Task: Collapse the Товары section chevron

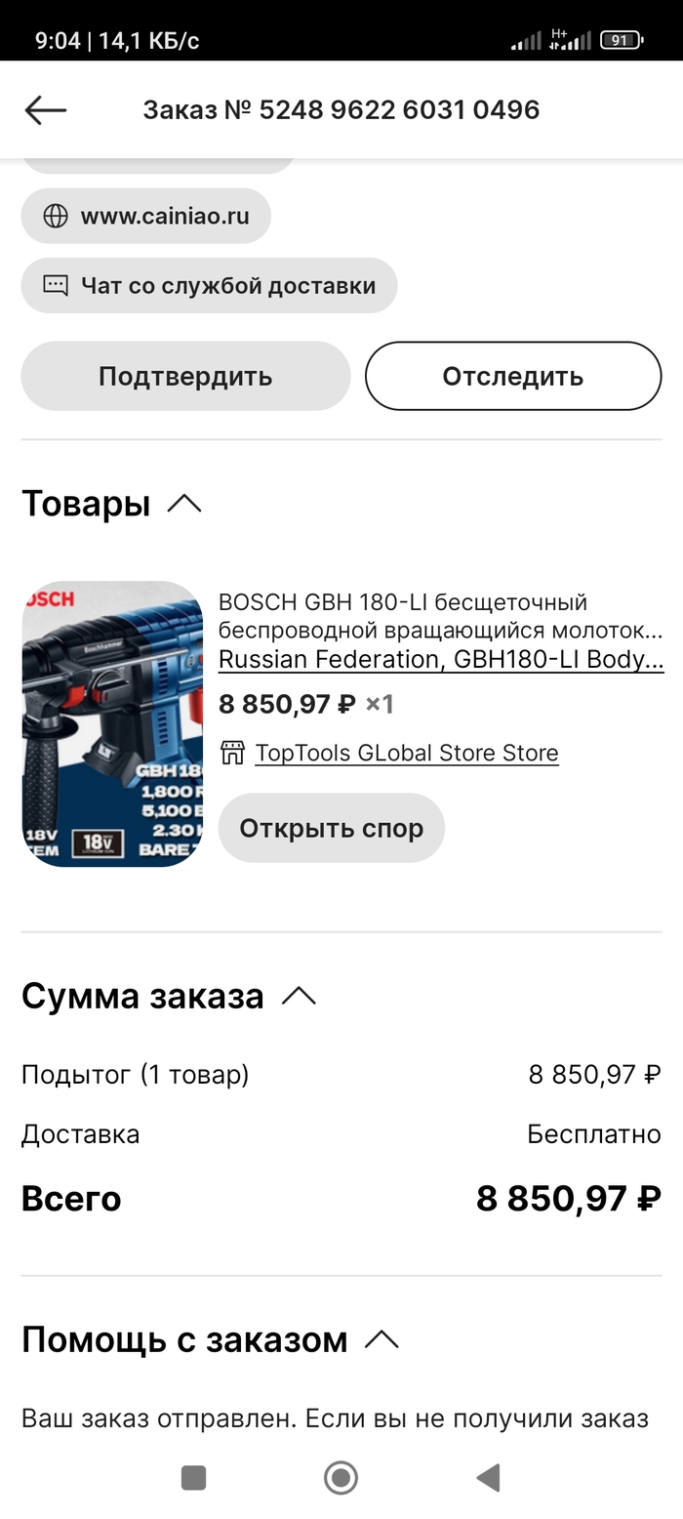Action: click(184, 504)
